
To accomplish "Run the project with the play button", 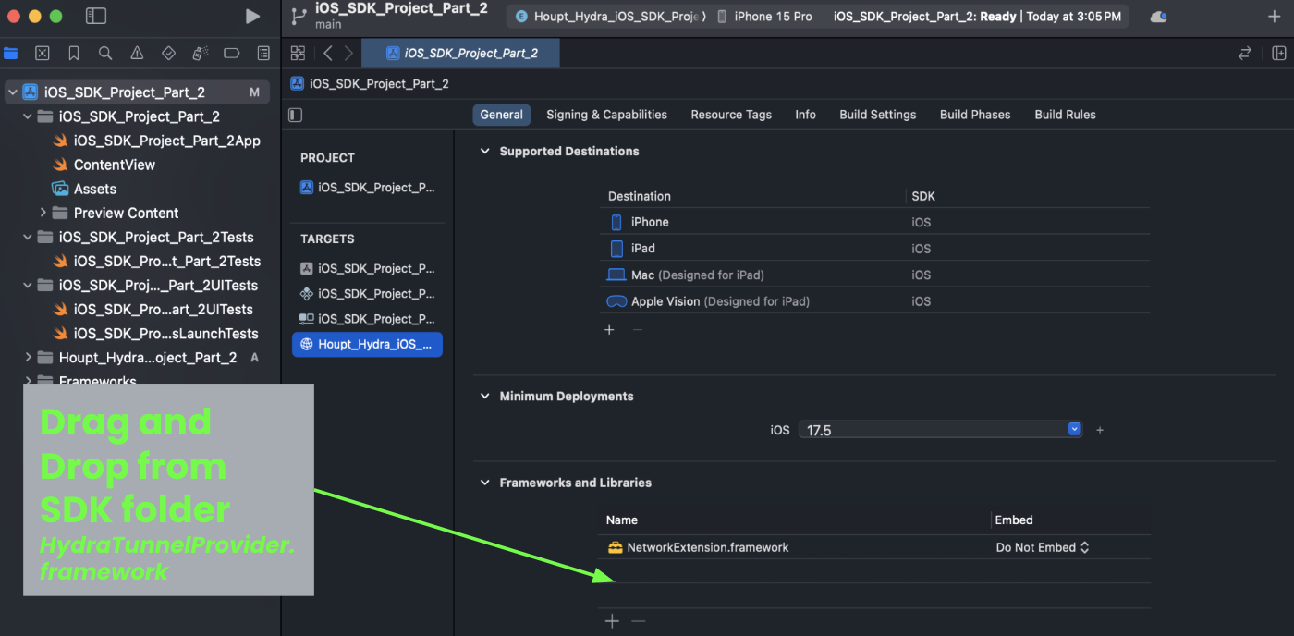I will [x=252, y=16].
